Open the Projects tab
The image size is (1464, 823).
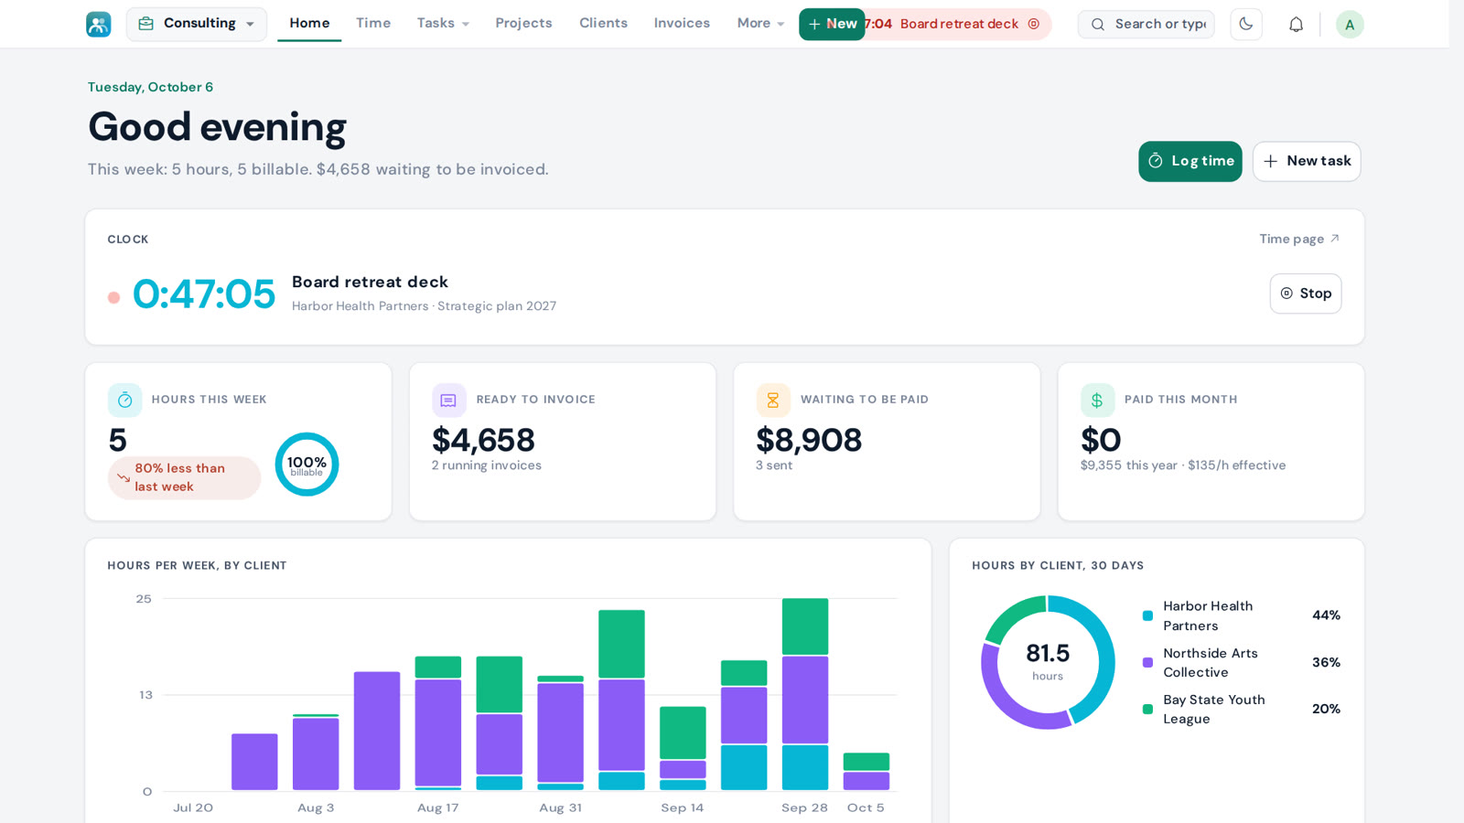523,24
